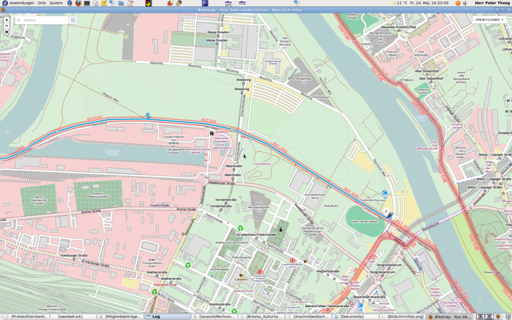This screenshot has width=512, height=320.
Task: Open the VPS launcher in the panel
Action: pyautogui.click(x=228, y=3)
